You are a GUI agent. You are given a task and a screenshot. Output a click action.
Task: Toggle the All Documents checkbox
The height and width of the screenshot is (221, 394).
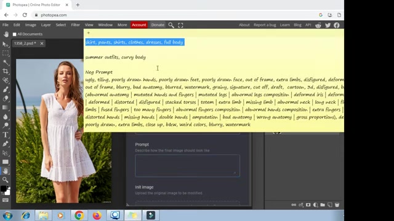15,34
